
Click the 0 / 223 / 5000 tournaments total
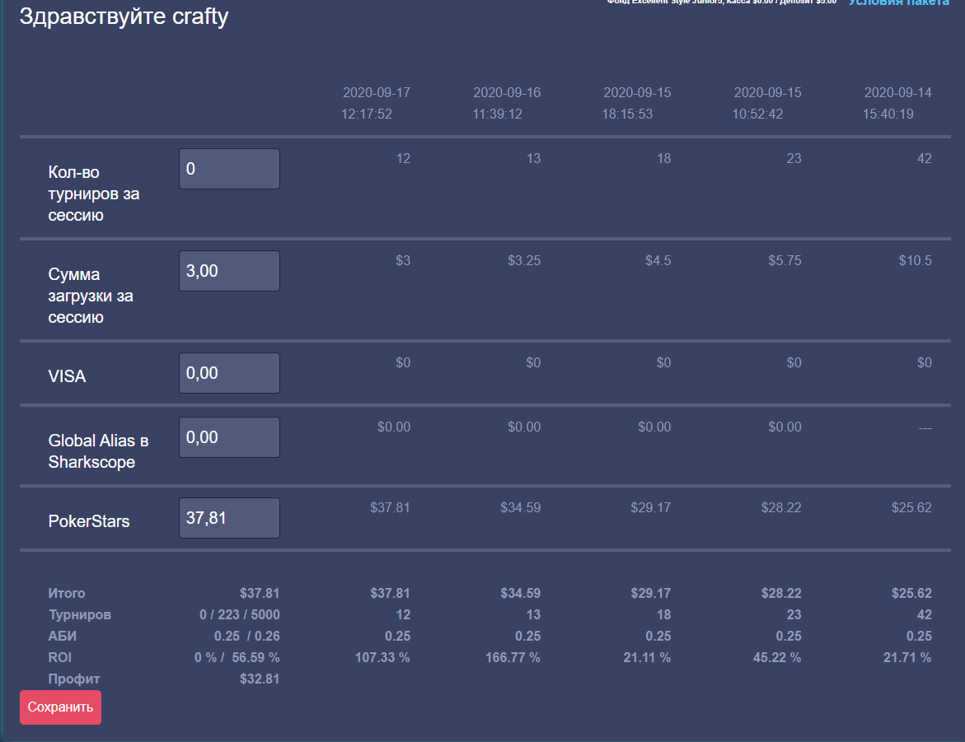(240, 614)
